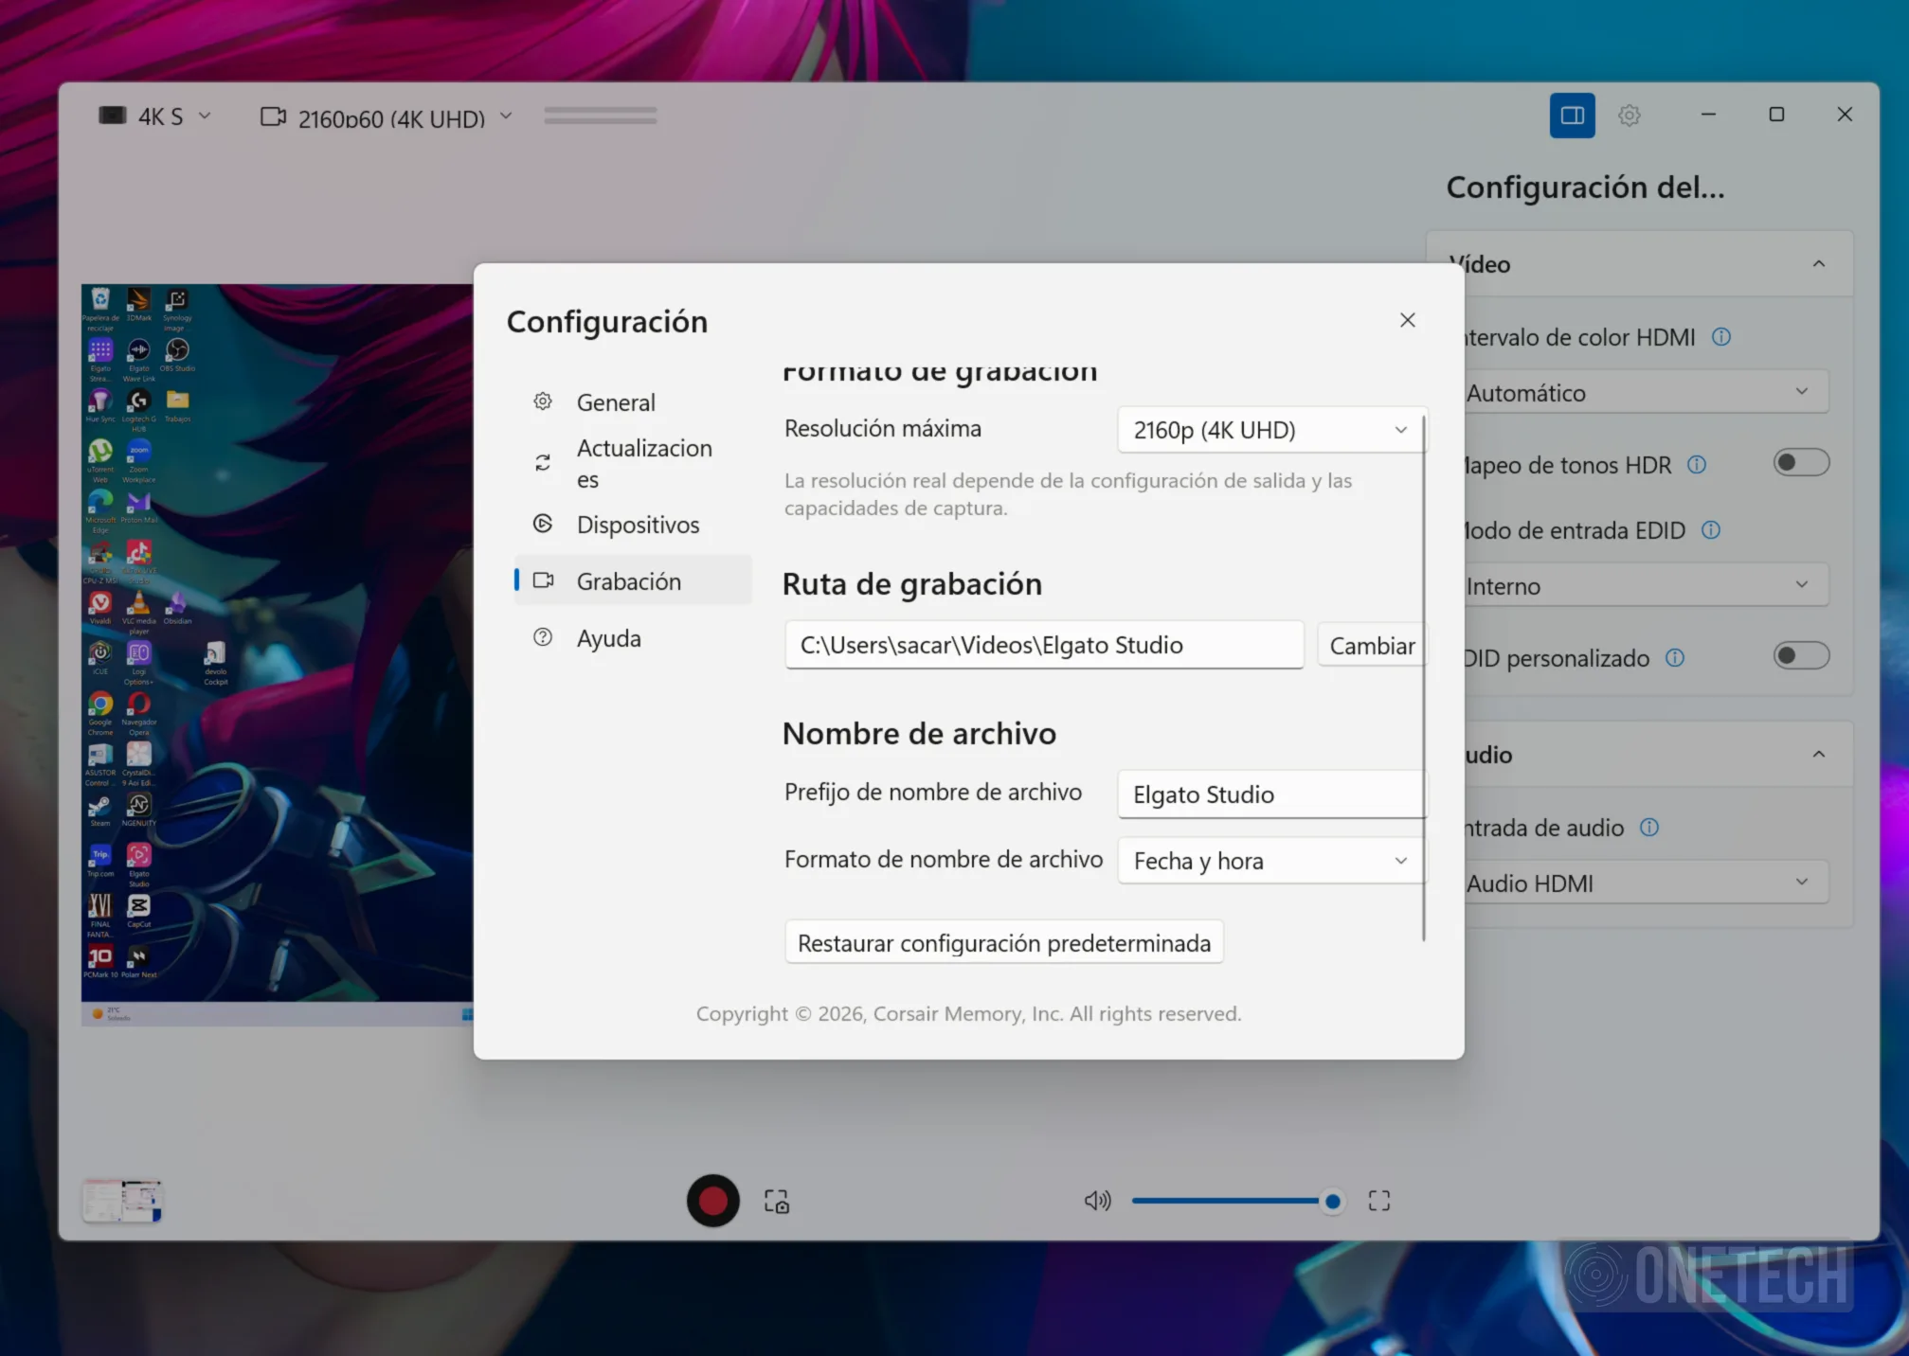Start recording with the red record button
1909x1356 pixels.
coord(712,1201)
